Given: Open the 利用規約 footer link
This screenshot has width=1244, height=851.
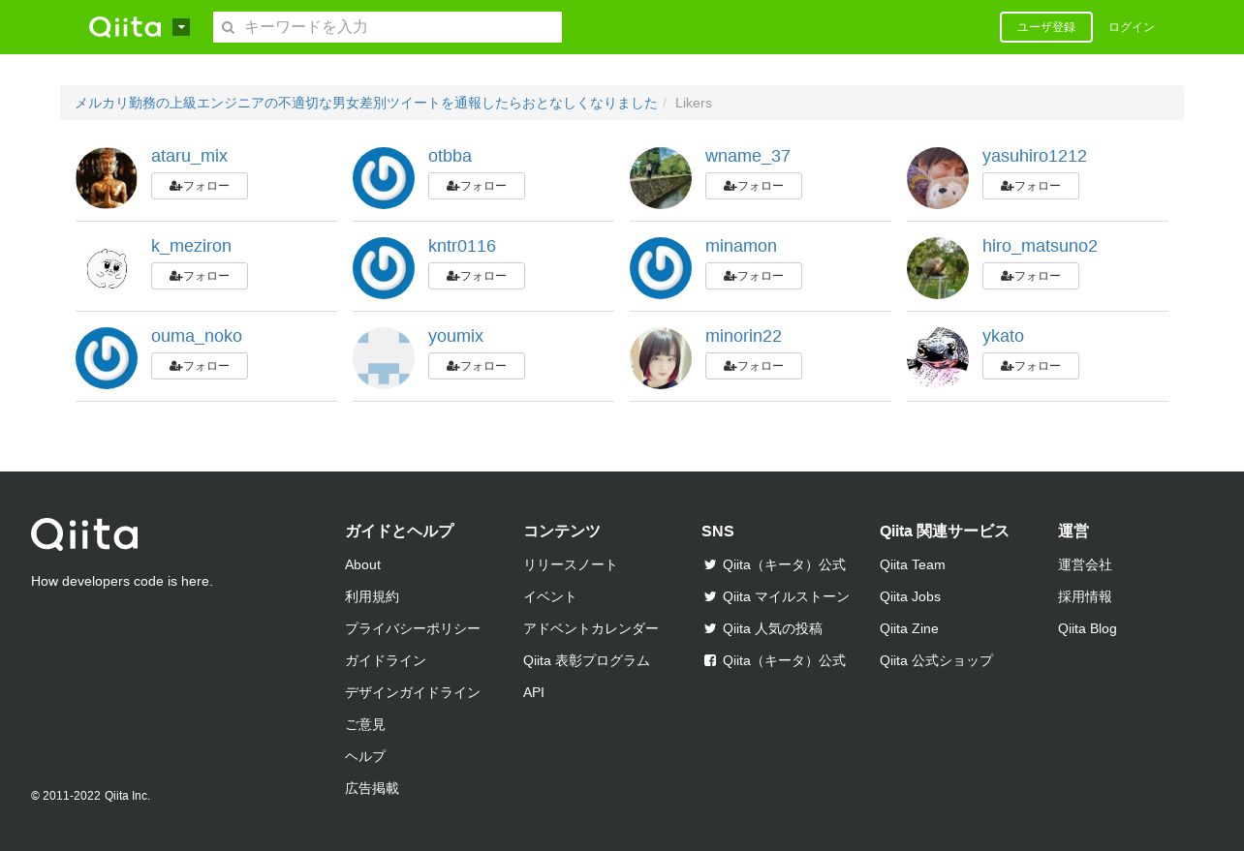Looking at the screenshot, I should pos(372,596).
